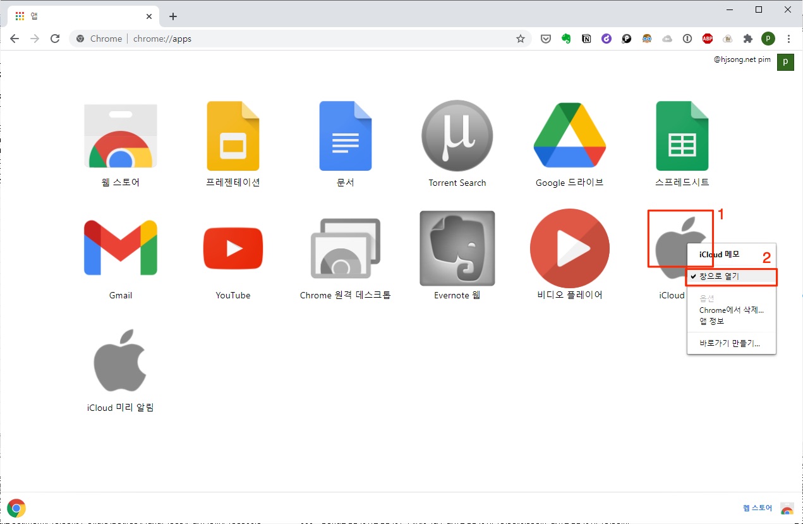
Task: Open the Gmail app icon
Action: [121, 247]
